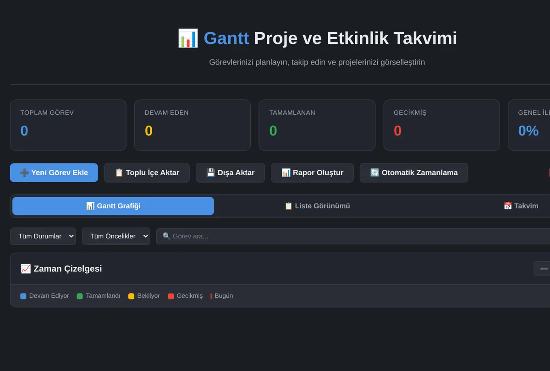The width and height of the screenshot is (550, 371).
Task: Click the green Tamamlandı legend swatch
Action: coord(80,296)
